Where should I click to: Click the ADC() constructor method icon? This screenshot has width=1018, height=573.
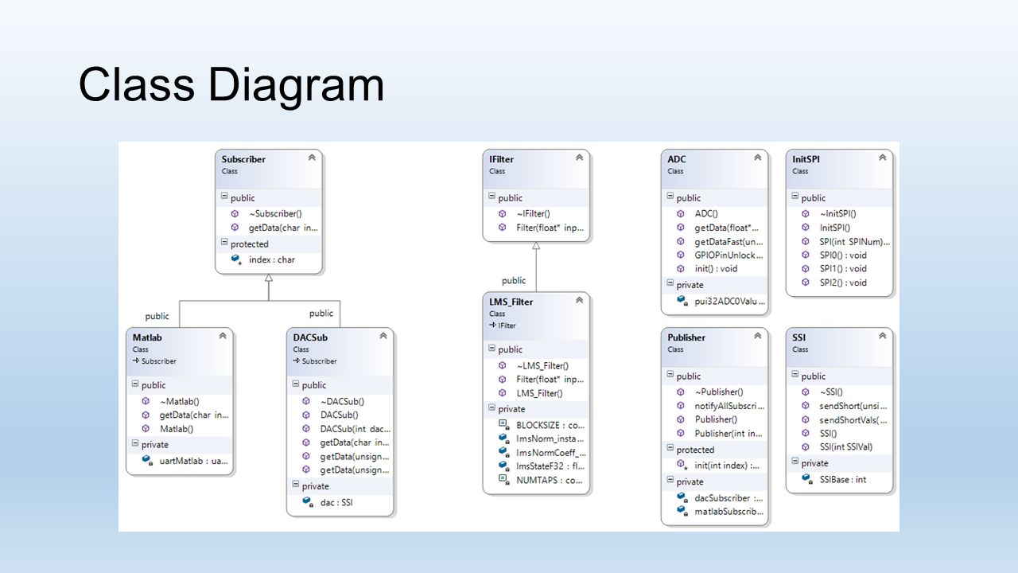(x=681, y=213)
